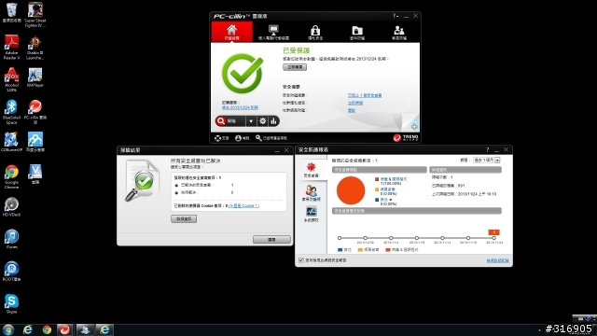Screen dimensions: 597x336
Task: Select security threats section in report sidebar
Action: coord(311,170)
